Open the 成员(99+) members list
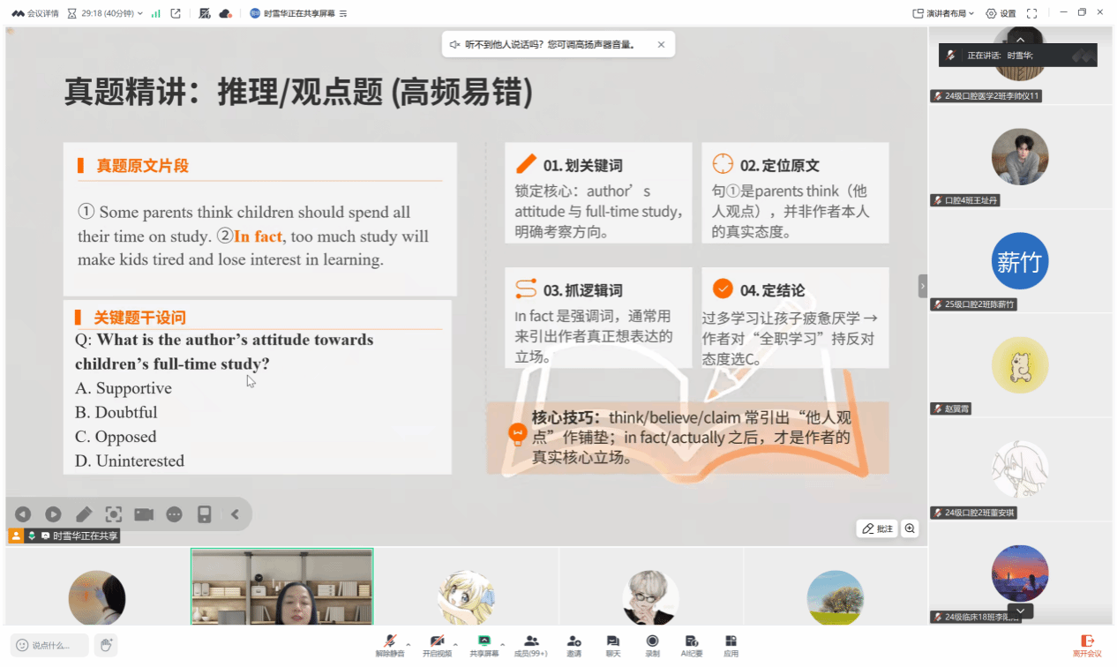The height and width of the screenshot is (667, 1117). click(x=531, y=646)
